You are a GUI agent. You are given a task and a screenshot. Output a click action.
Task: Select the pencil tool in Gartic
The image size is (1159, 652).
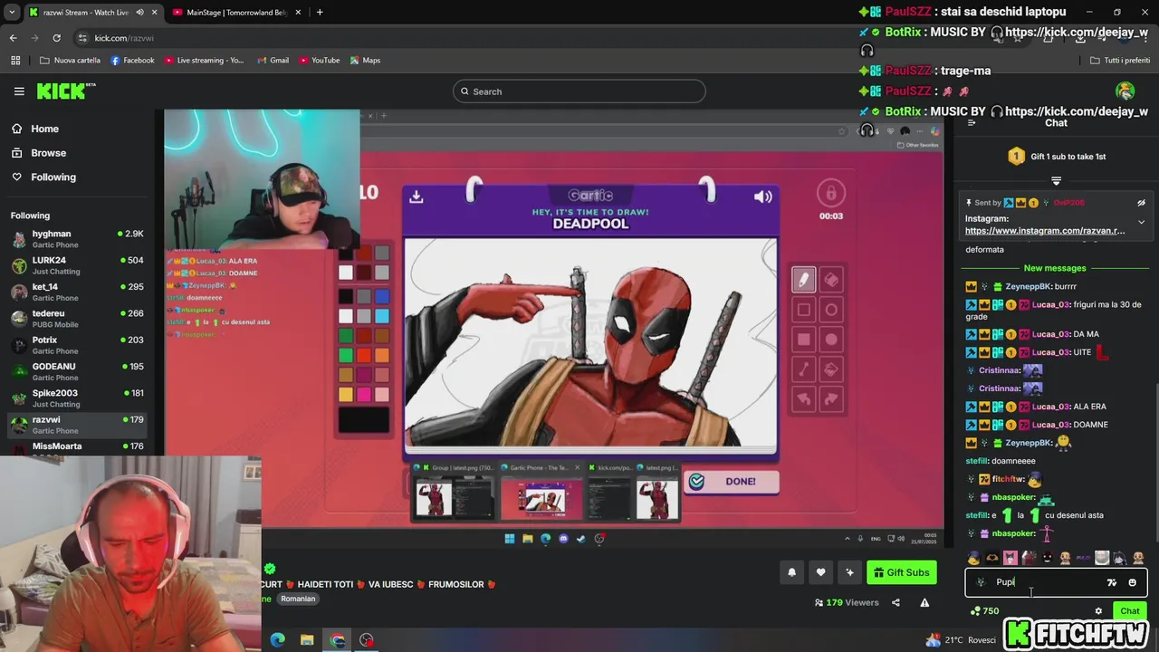coord(803,280)
